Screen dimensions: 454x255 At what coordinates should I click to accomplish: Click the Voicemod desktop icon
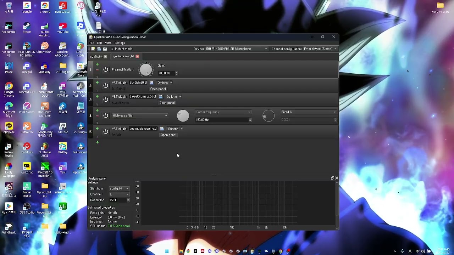point(9,28)
